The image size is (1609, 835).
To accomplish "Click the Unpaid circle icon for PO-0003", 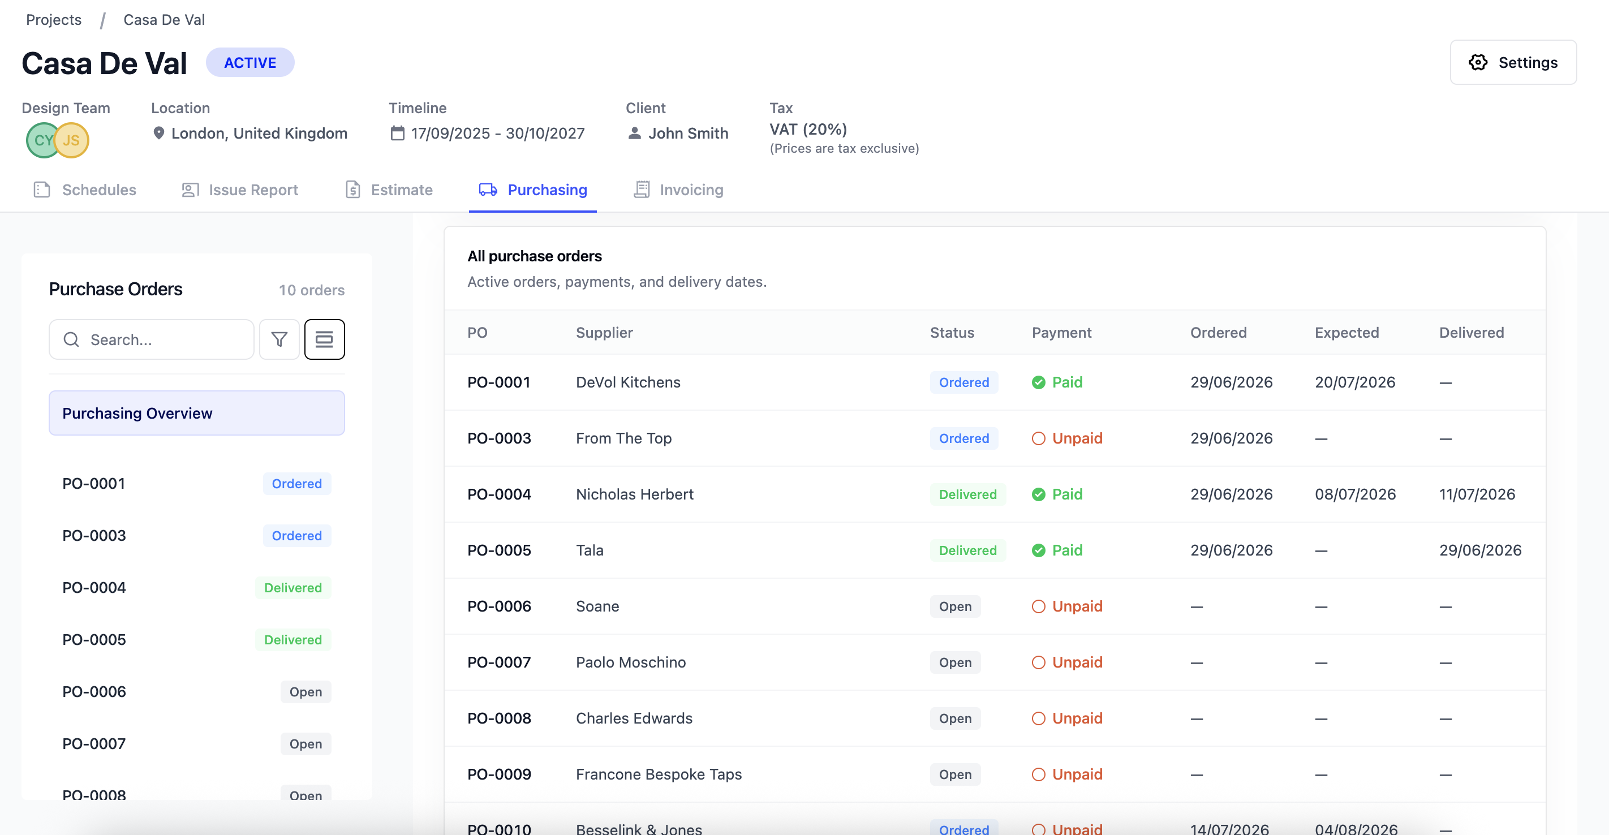I will pyautogui.click(x=1038, y=438).
